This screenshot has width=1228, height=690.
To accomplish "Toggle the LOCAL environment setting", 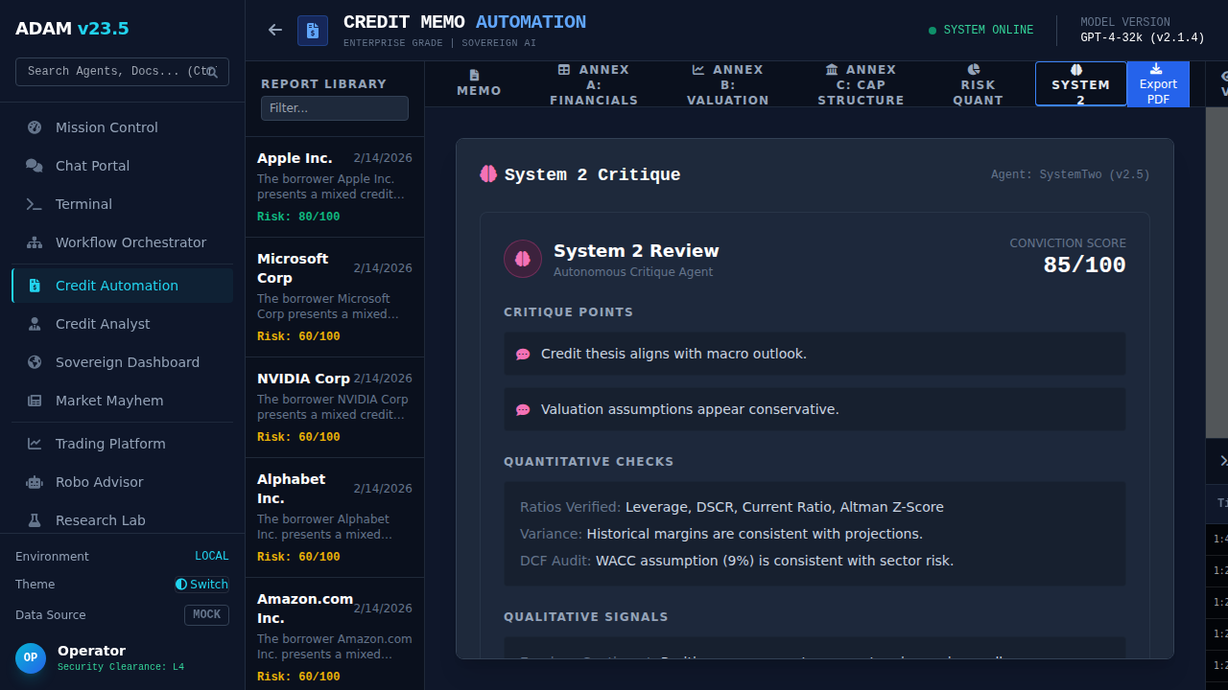I will point(211,557).
